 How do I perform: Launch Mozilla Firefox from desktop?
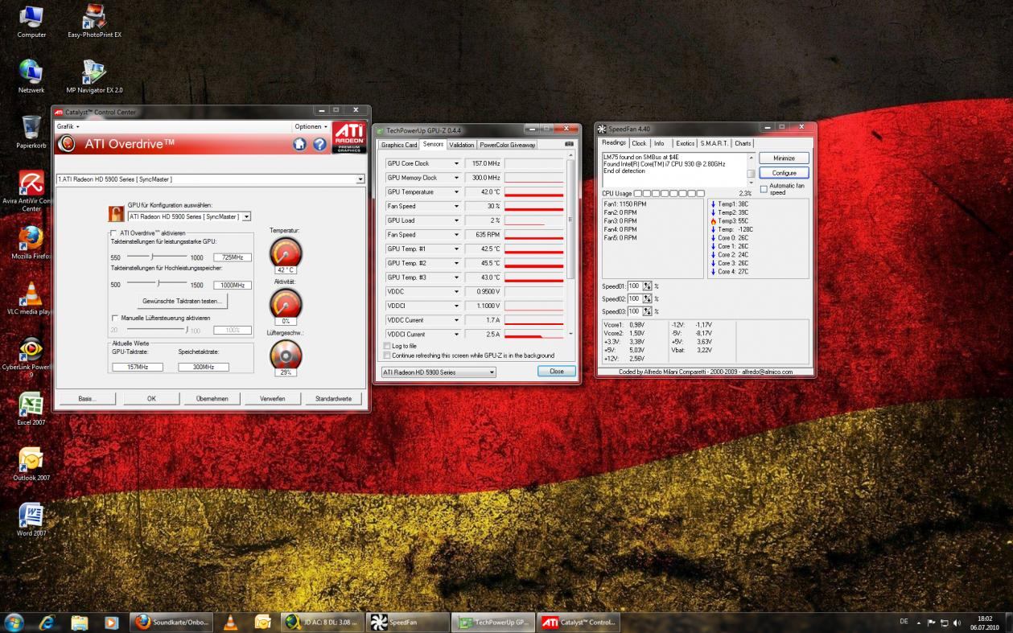[31, 243]
